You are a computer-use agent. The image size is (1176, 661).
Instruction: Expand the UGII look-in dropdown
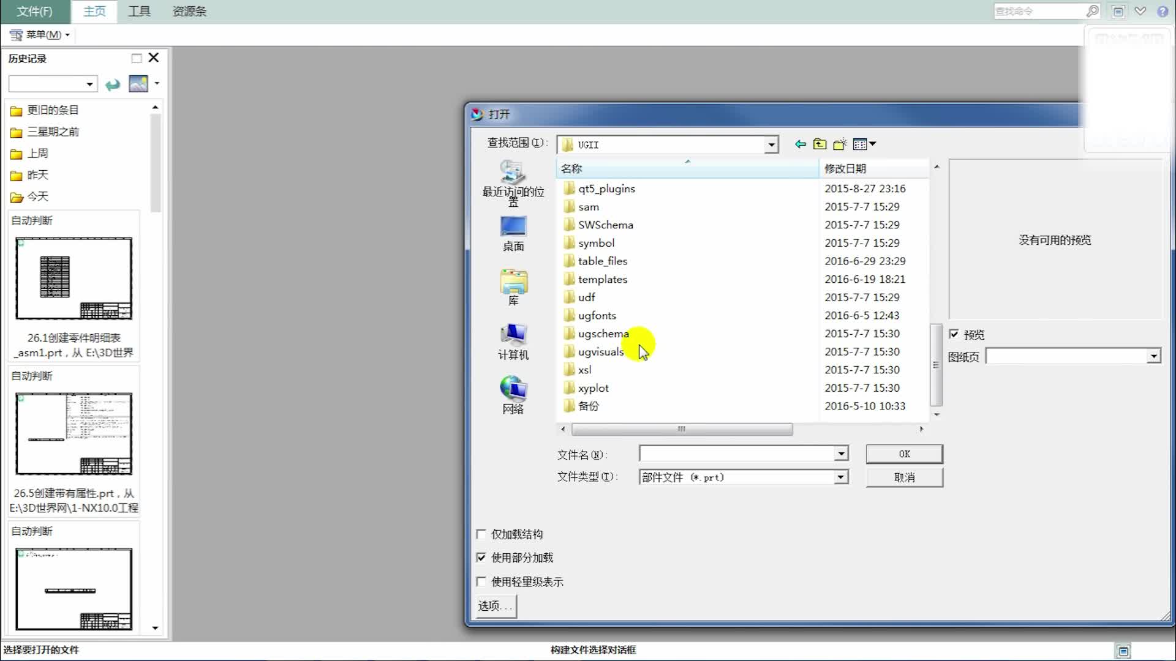771,145
